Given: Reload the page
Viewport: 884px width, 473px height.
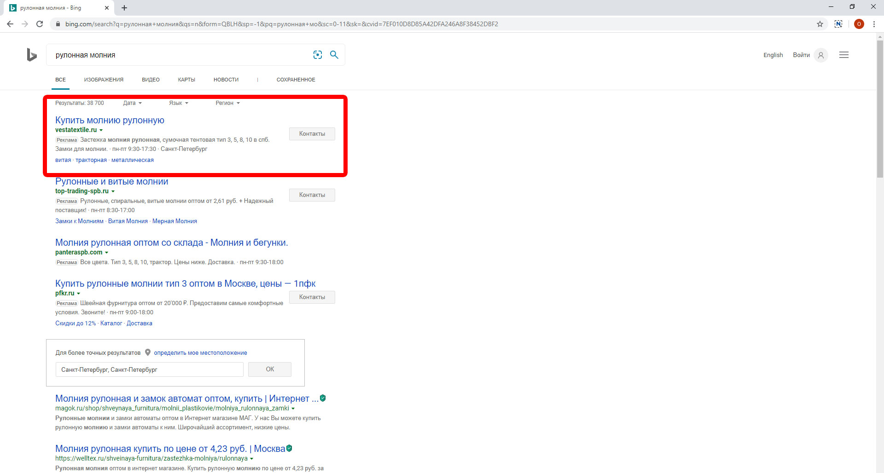Looking at the screenshot, I should [x=40, y=24].
